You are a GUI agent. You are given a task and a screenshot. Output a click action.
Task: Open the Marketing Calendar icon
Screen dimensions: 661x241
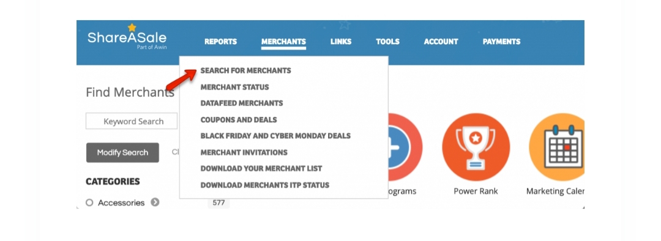[x=557, y=147]
